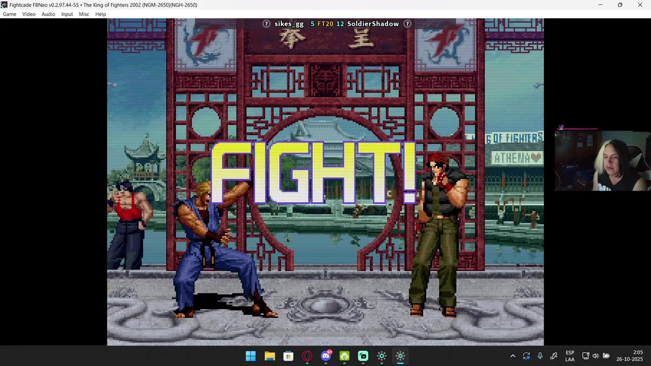Screen dimensions: 651x366
Task: Click the webcam overlay thumbnail
Action: coord(603,161)
